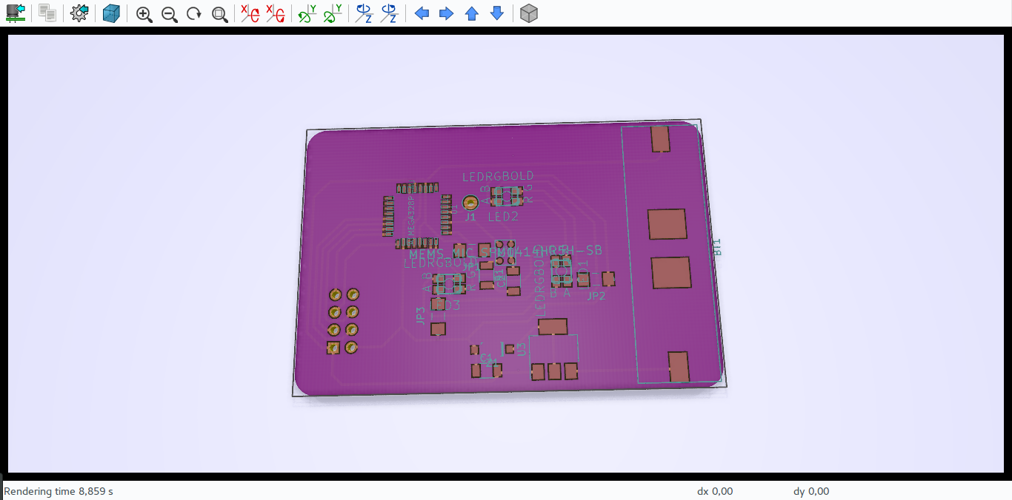The height and width of the screenshot is (500, 1012).
Task: Open the render options settings
Action: 78,13
